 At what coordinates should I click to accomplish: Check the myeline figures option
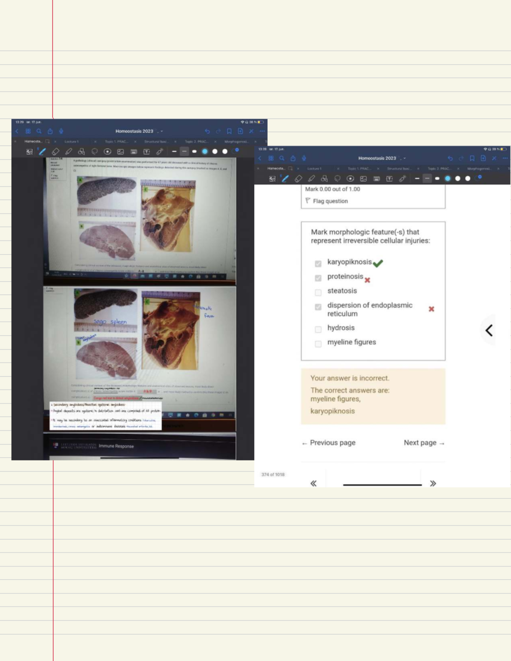pyautogui.click(x=318, y=344)
